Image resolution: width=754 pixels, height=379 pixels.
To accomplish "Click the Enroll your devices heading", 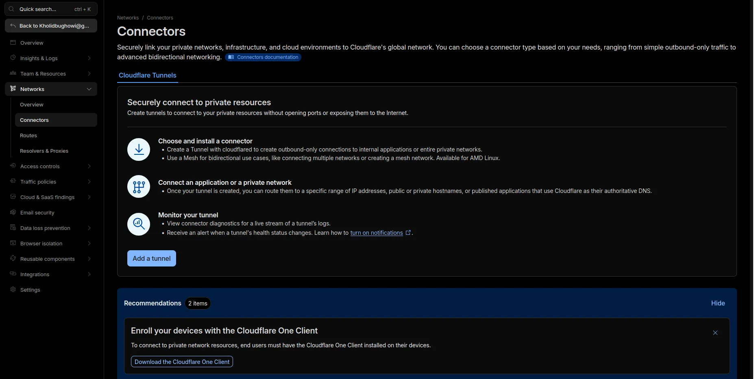I will 224,331.
